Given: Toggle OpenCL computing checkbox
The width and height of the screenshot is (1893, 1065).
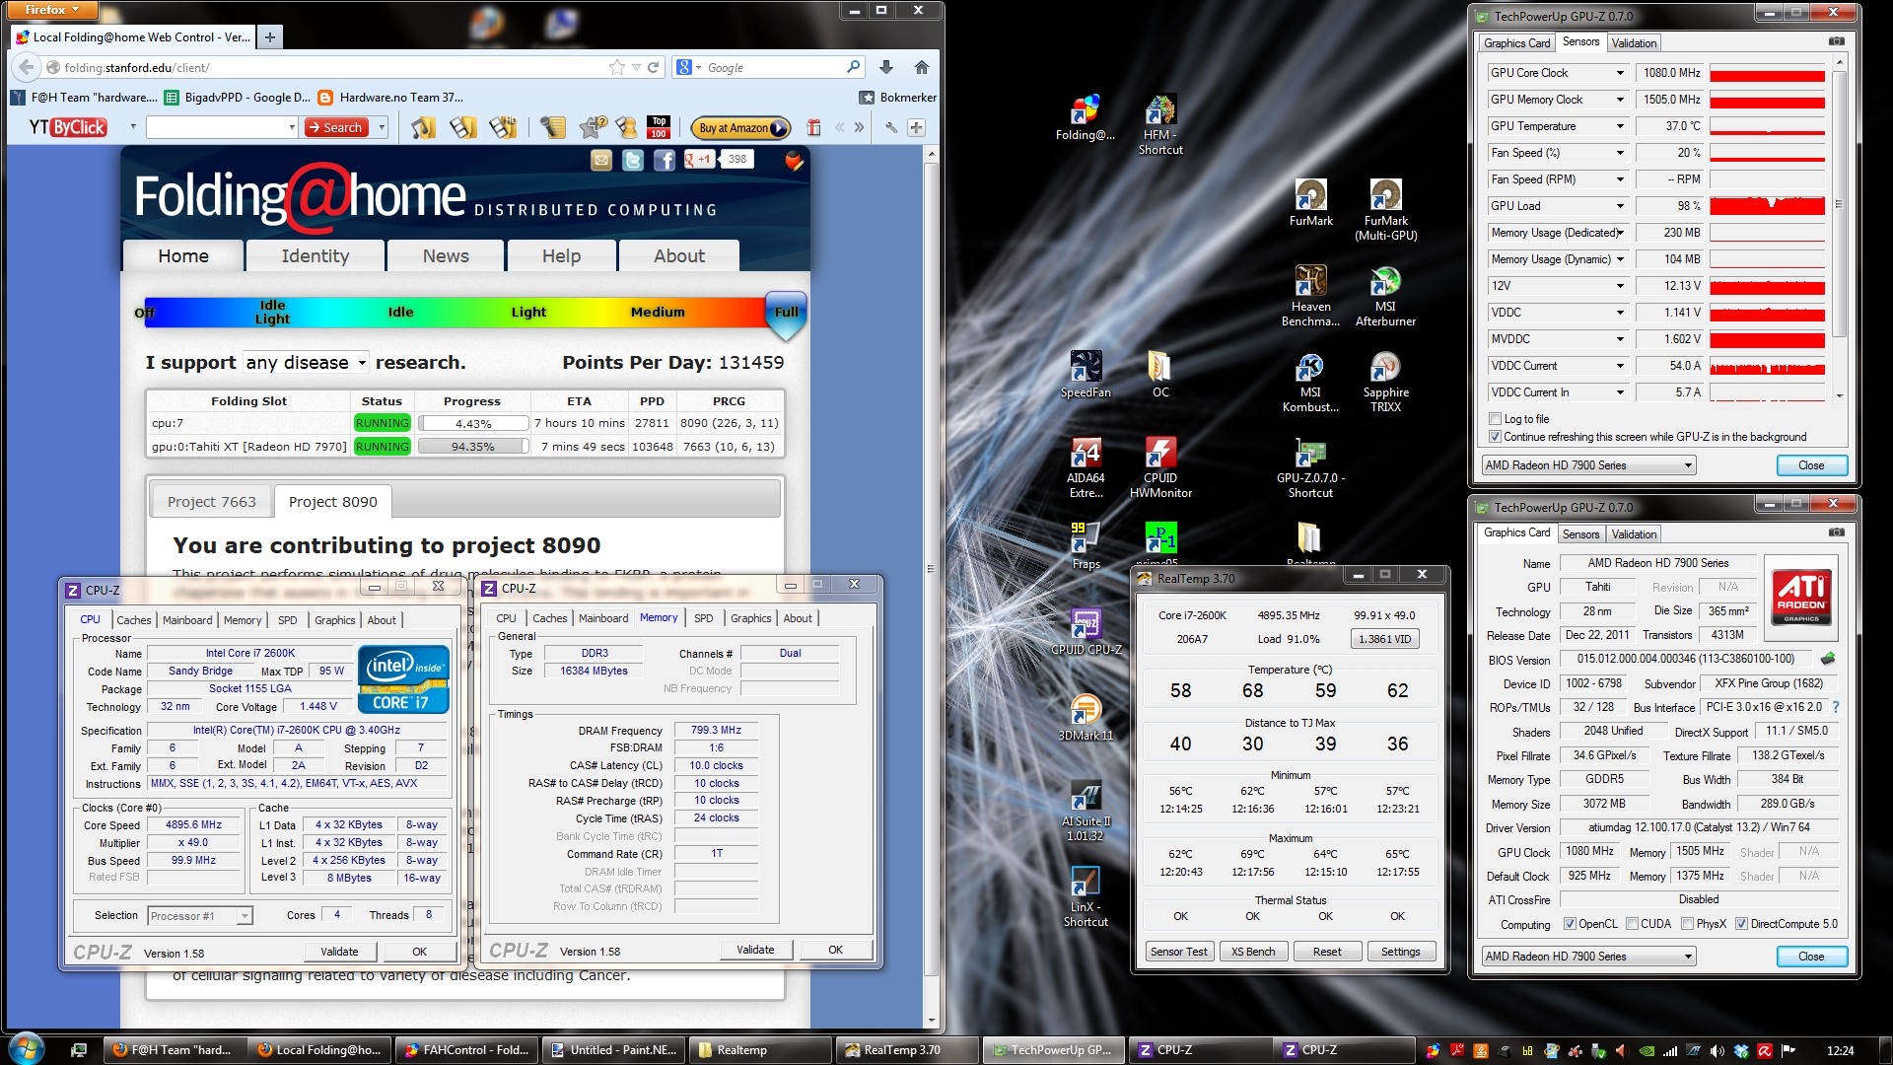Looking at the screenshot, I should click(1570, 924).
